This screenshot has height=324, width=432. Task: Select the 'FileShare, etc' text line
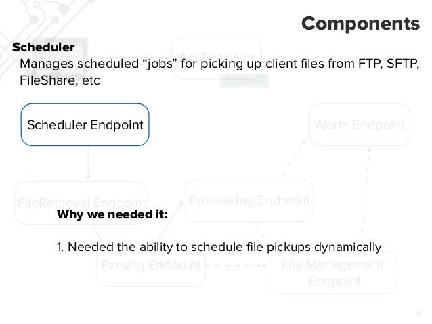pos(60,80)
